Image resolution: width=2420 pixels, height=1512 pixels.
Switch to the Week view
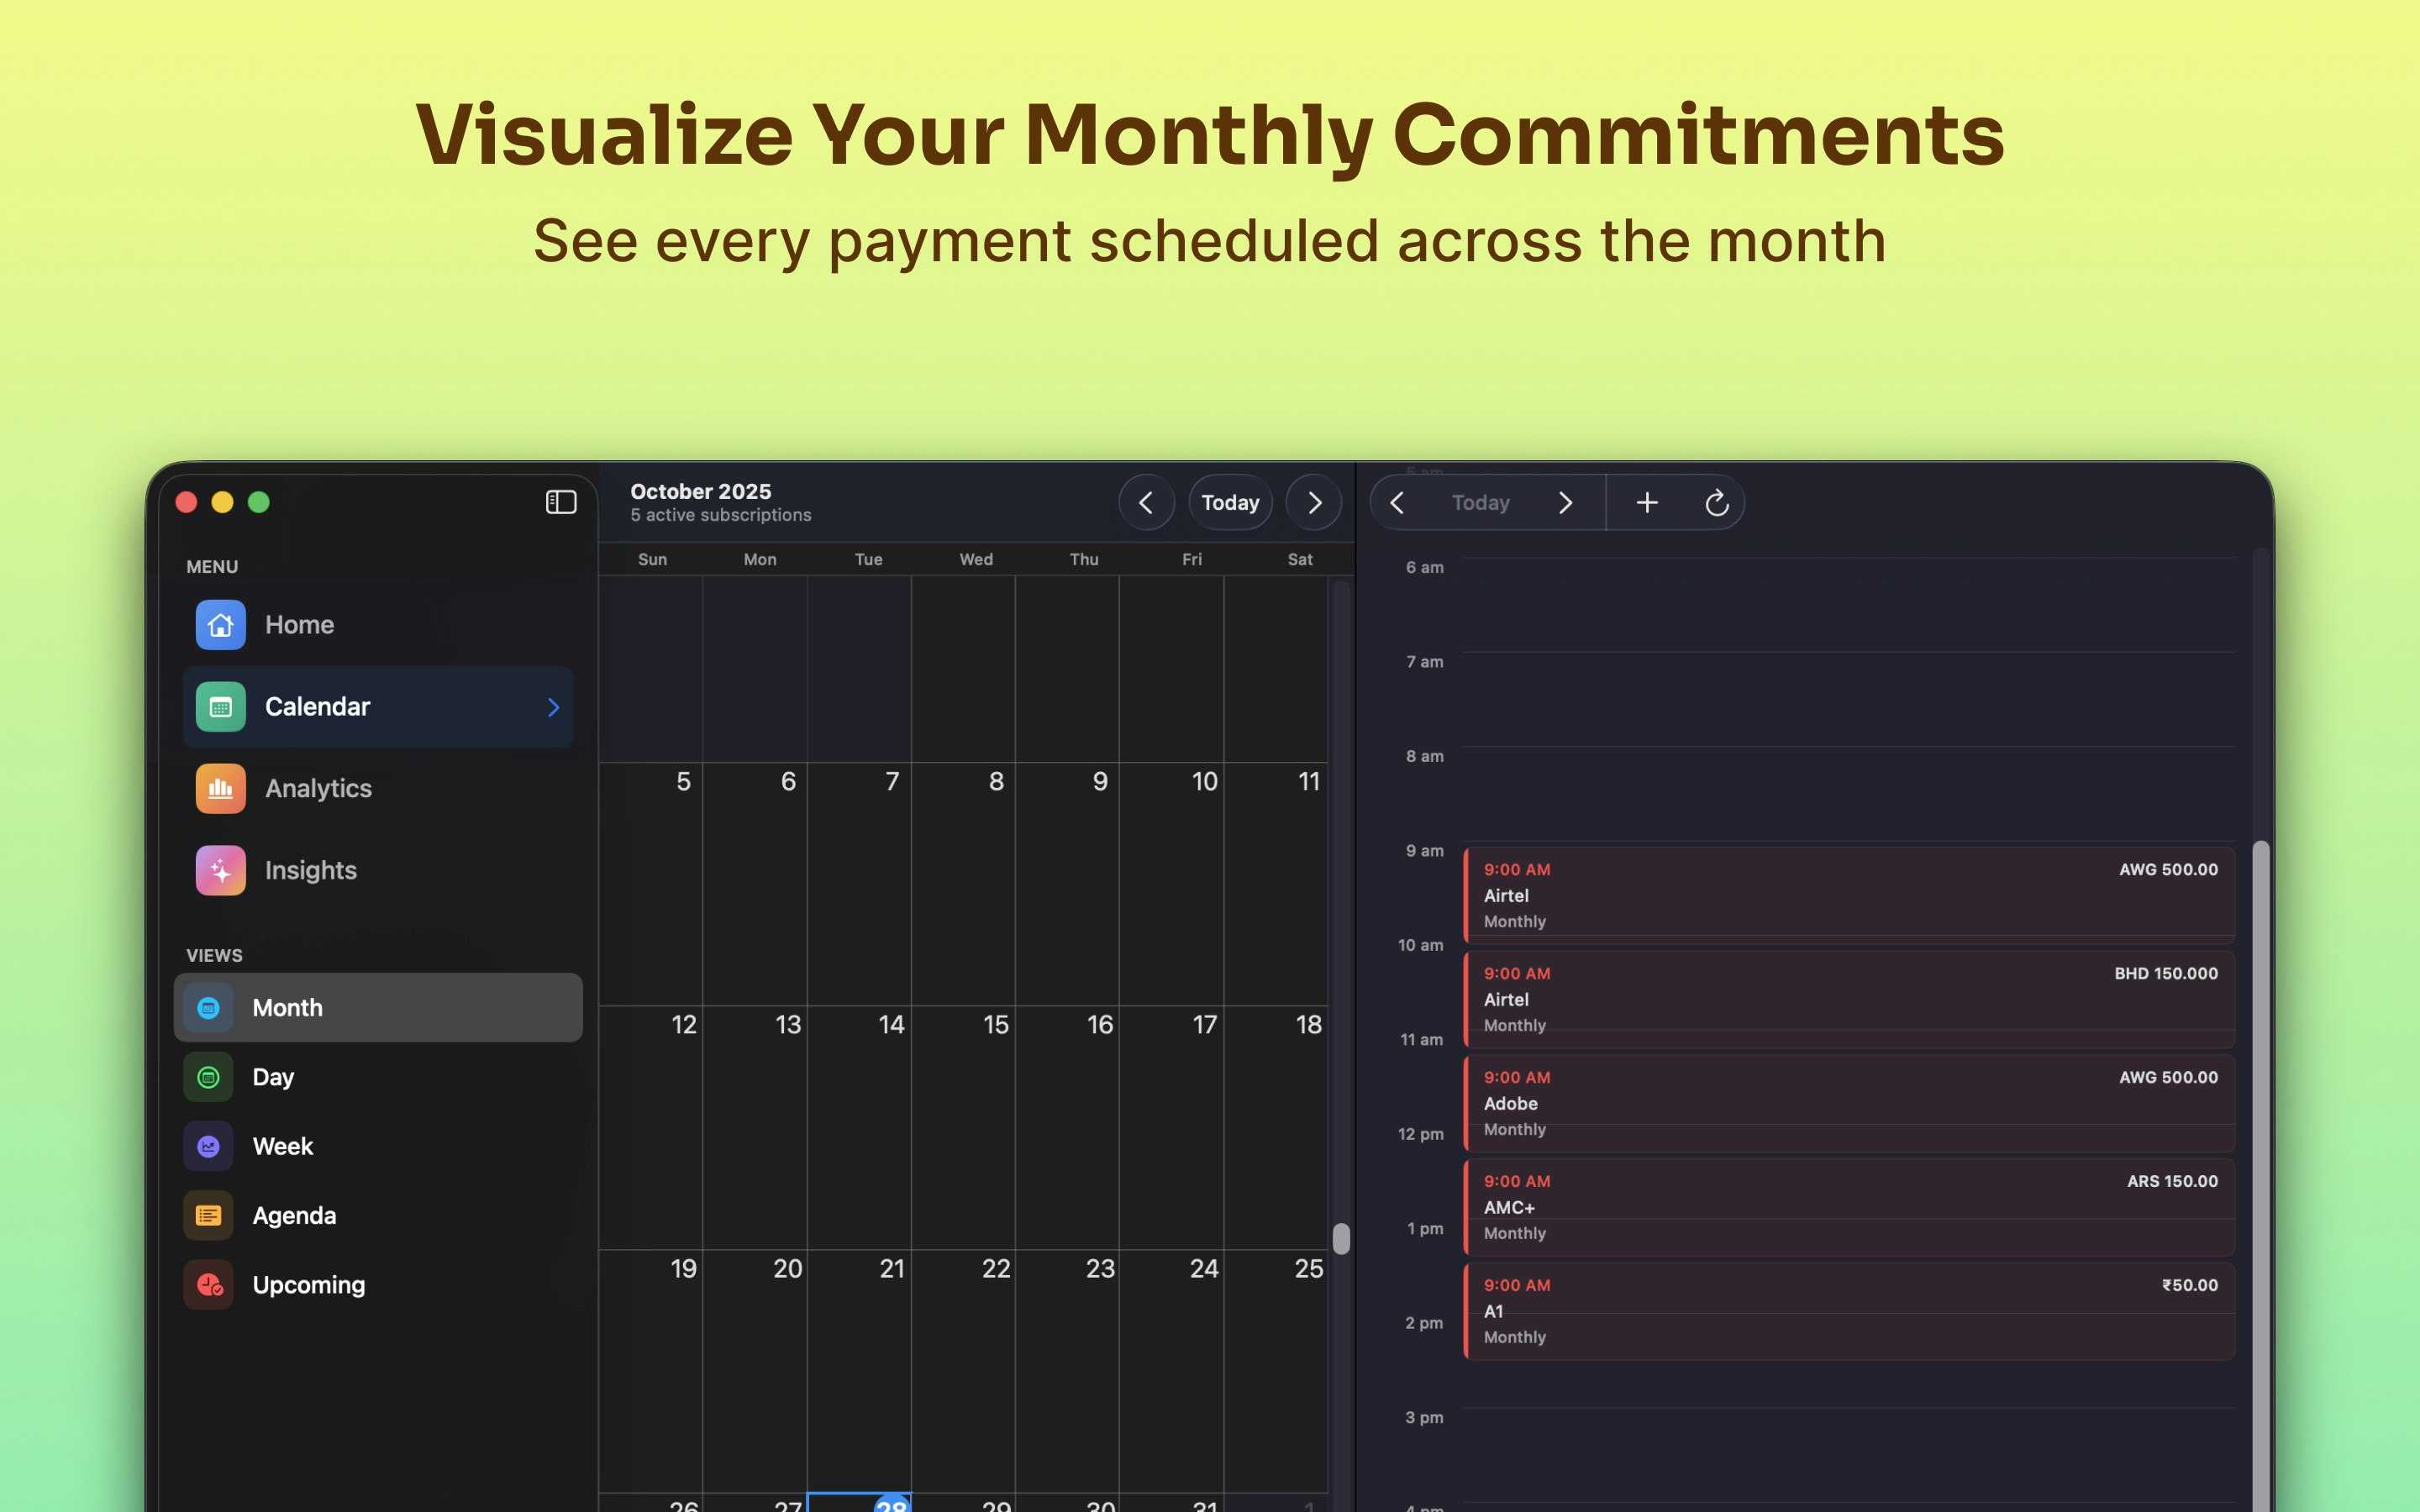point(282,1147)
